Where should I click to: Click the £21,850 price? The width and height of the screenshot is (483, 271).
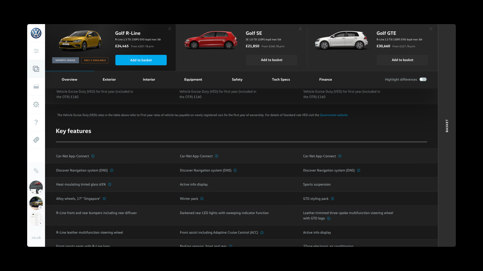pos(252,46)
